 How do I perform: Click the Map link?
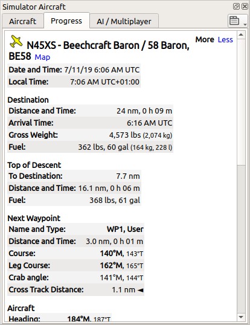point(42,57)
